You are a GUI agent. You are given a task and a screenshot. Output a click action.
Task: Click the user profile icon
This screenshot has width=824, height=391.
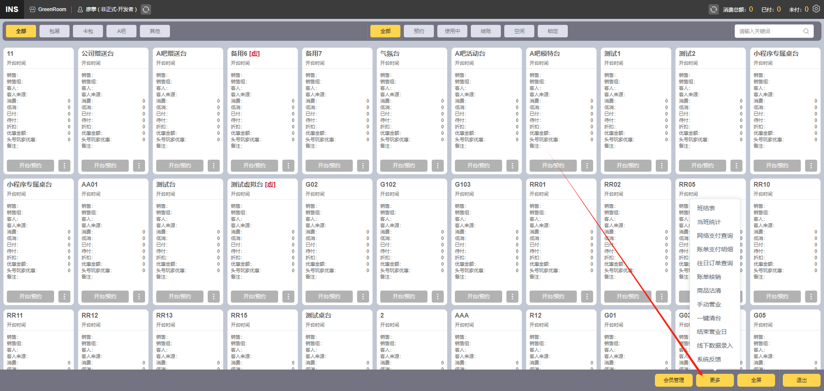point(80,9)
